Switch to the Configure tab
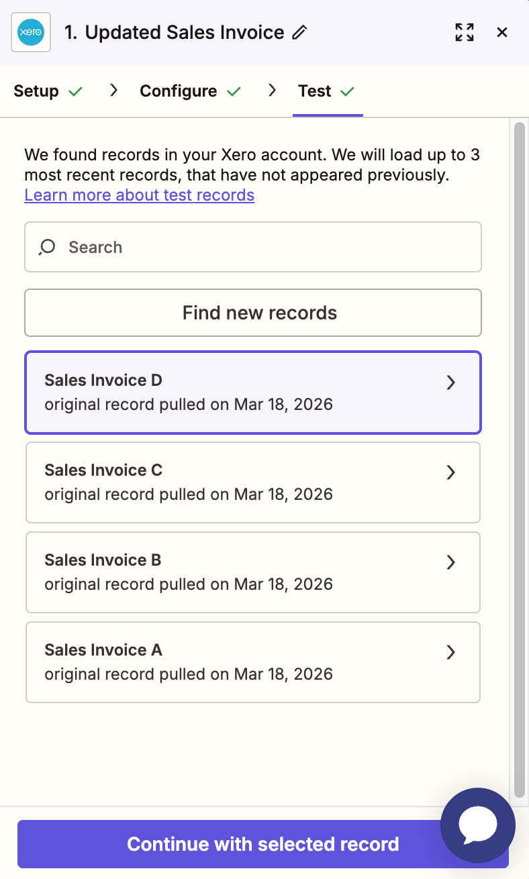529x879 pixels. pyautogui.click(x=177, y=91)
